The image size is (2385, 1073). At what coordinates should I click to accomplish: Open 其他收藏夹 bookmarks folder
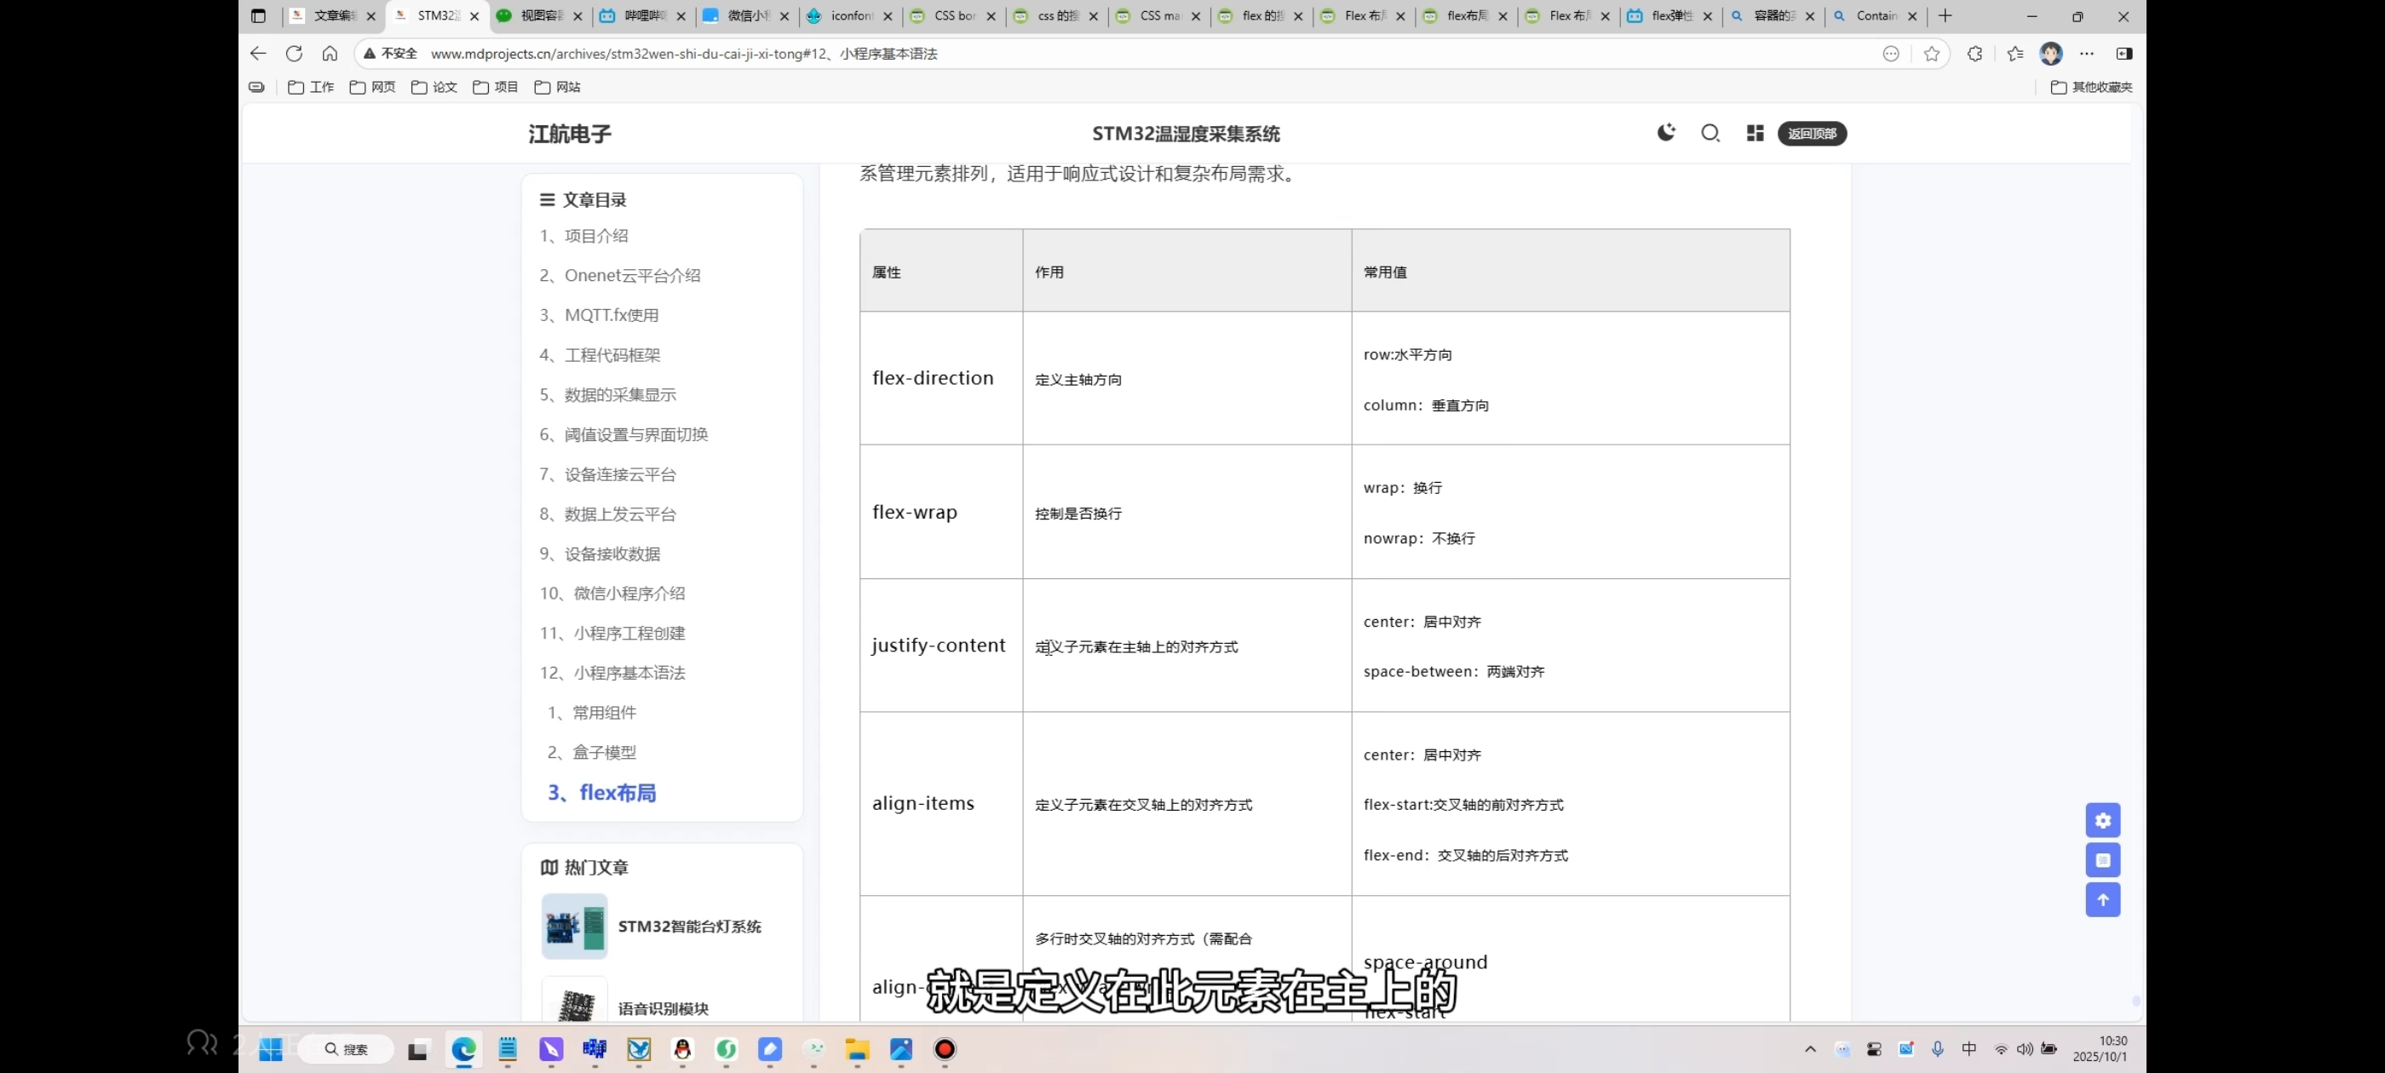[2091, 87]
